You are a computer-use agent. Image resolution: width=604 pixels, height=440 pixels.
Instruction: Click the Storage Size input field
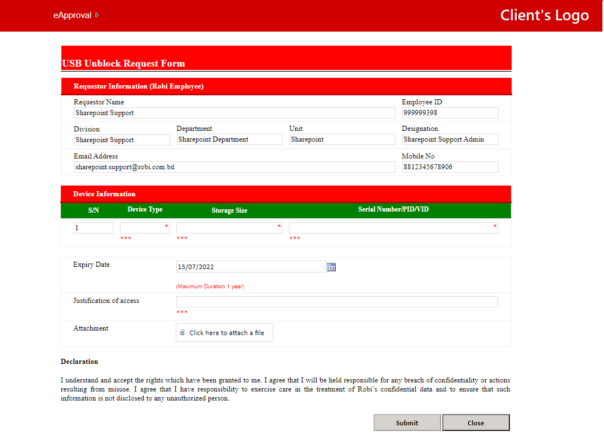228,228
